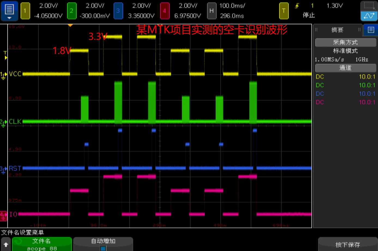Select blue channel 3 button
Viewport: 378px width, 251px height.
[118, 11]
